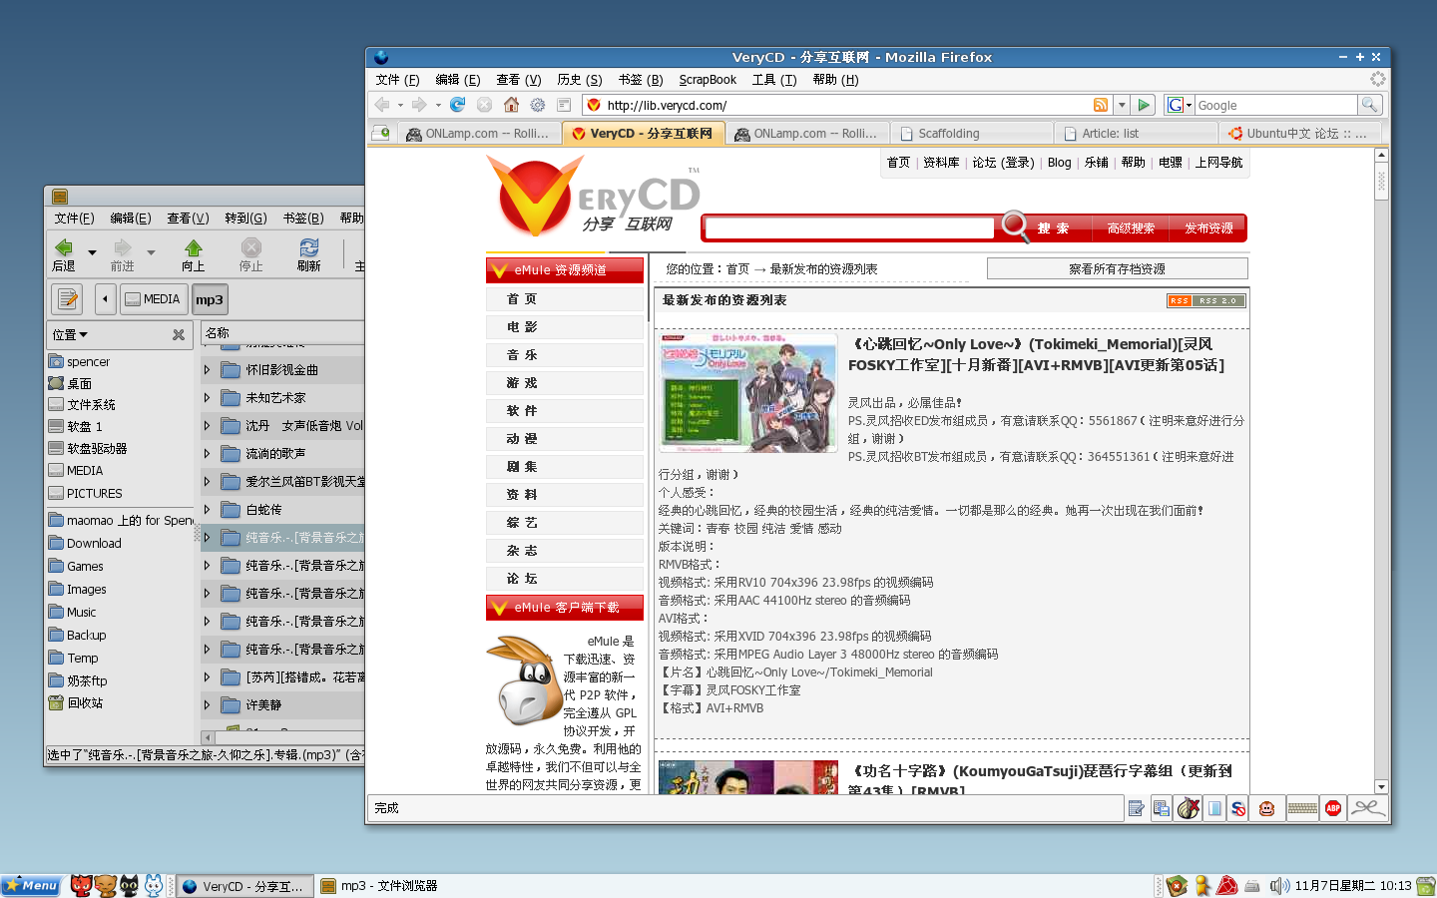Click the Firefox home icon

click(511, 105)
